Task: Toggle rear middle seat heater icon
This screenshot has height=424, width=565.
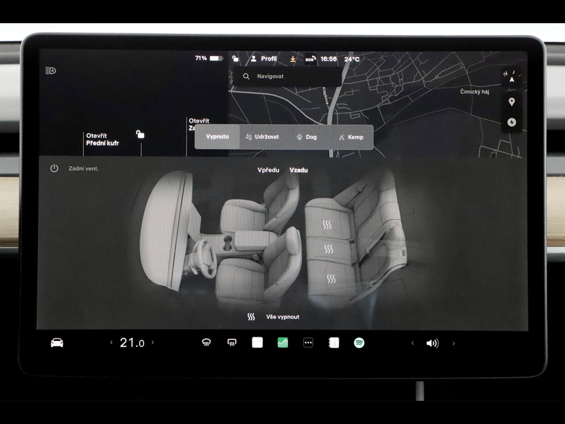Action: coord(329,249)
